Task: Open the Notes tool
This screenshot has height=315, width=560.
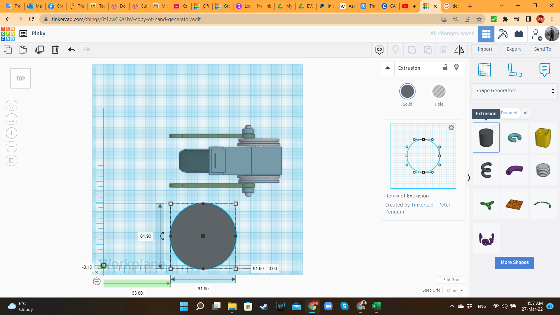Action: tap(545, 70)
